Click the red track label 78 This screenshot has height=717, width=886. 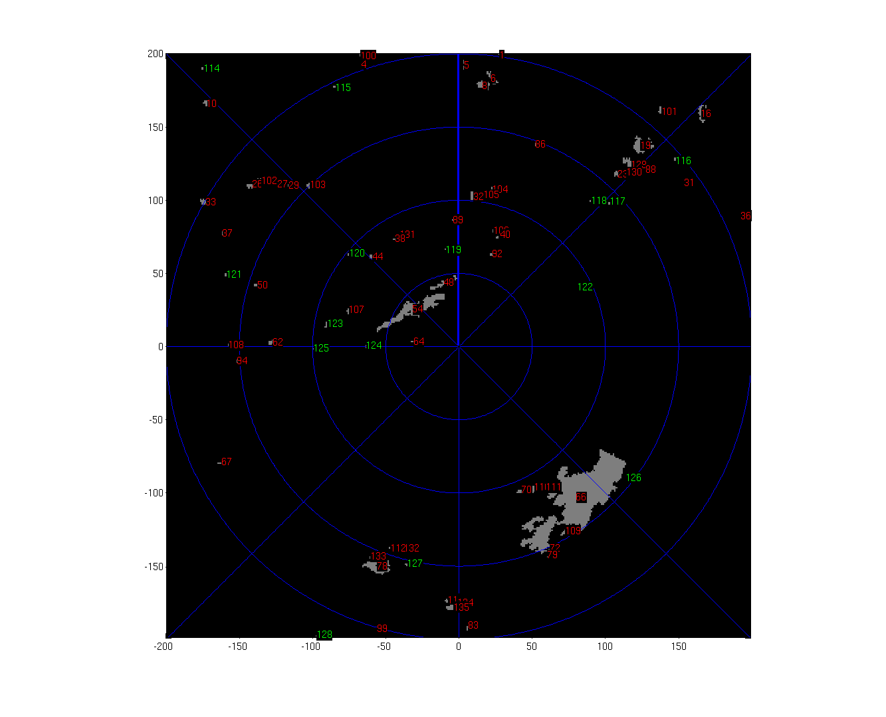[382, 567]
